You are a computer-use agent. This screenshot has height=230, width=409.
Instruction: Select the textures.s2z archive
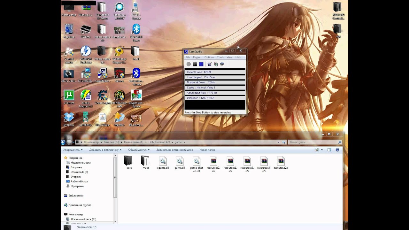(x=281, y=162)
